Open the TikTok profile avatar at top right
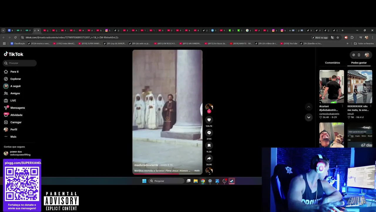 click(367, 55)
